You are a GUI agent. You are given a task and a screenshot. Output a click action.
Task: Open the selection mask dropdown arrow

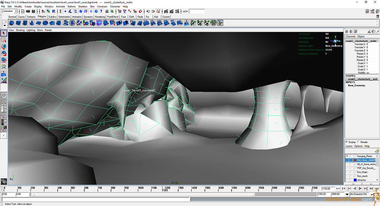click(x=60, y=11)
